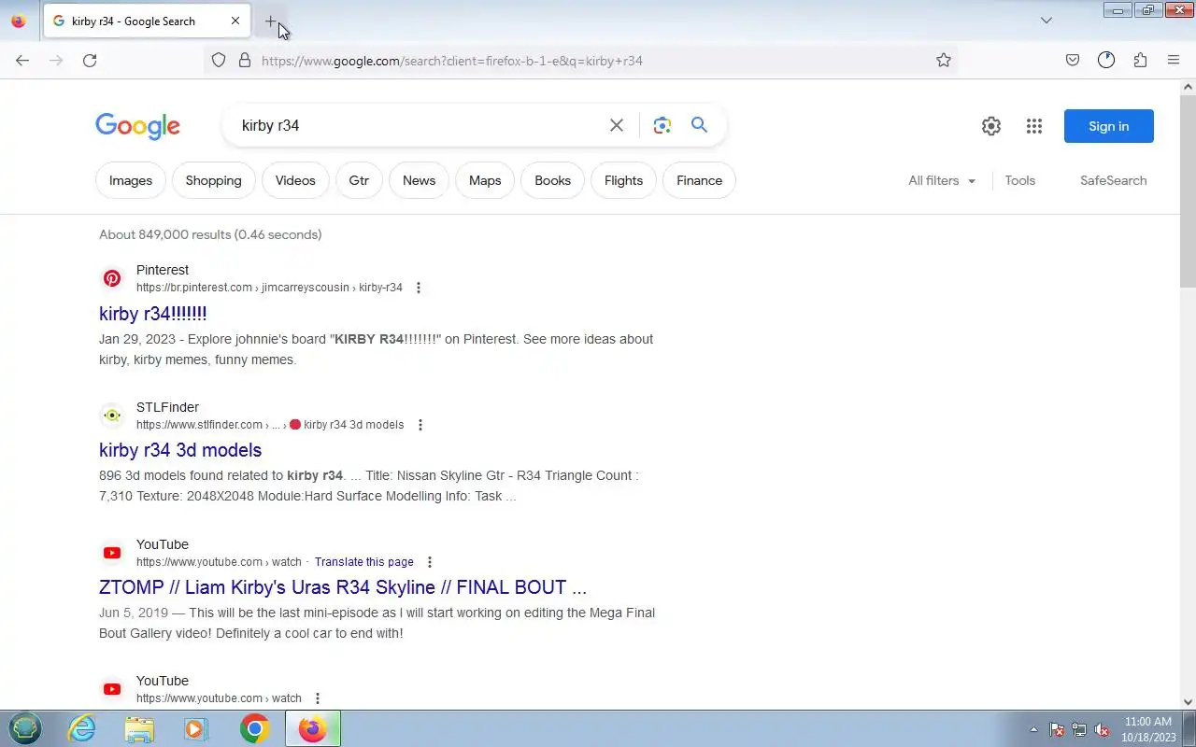Viewport: 1196px width, 747px height.
Task: Open a new browser tab
Action: coord(270,21)
